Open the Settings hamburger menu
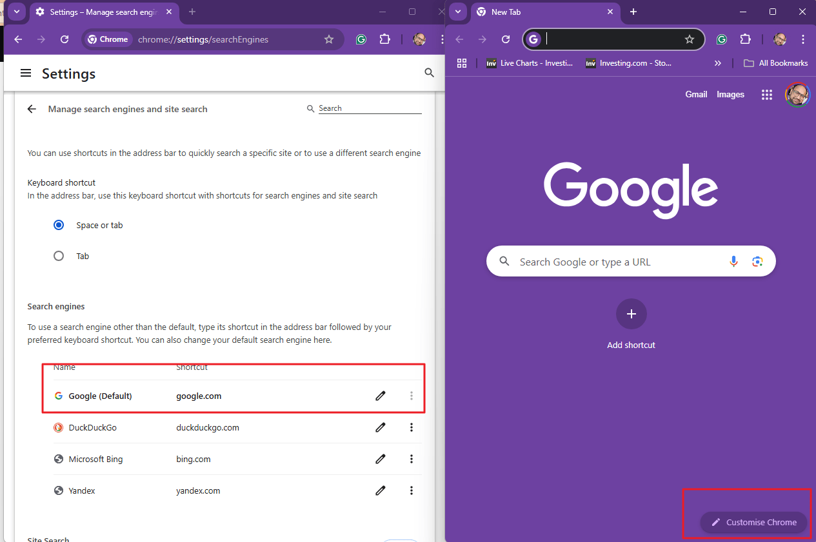The width and height of the screenshot is (816, 542). coord(26,73)
